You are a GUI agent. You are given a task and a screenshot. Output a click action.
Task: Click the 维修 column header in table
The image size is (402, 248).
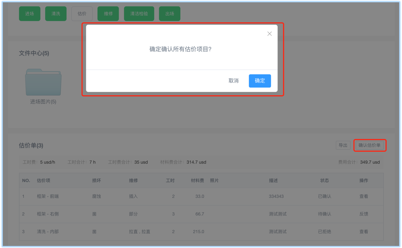click(133, 180)
